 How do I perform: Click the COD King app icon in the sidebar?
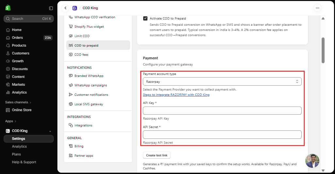pyautogui.click(x=8, y=131)
